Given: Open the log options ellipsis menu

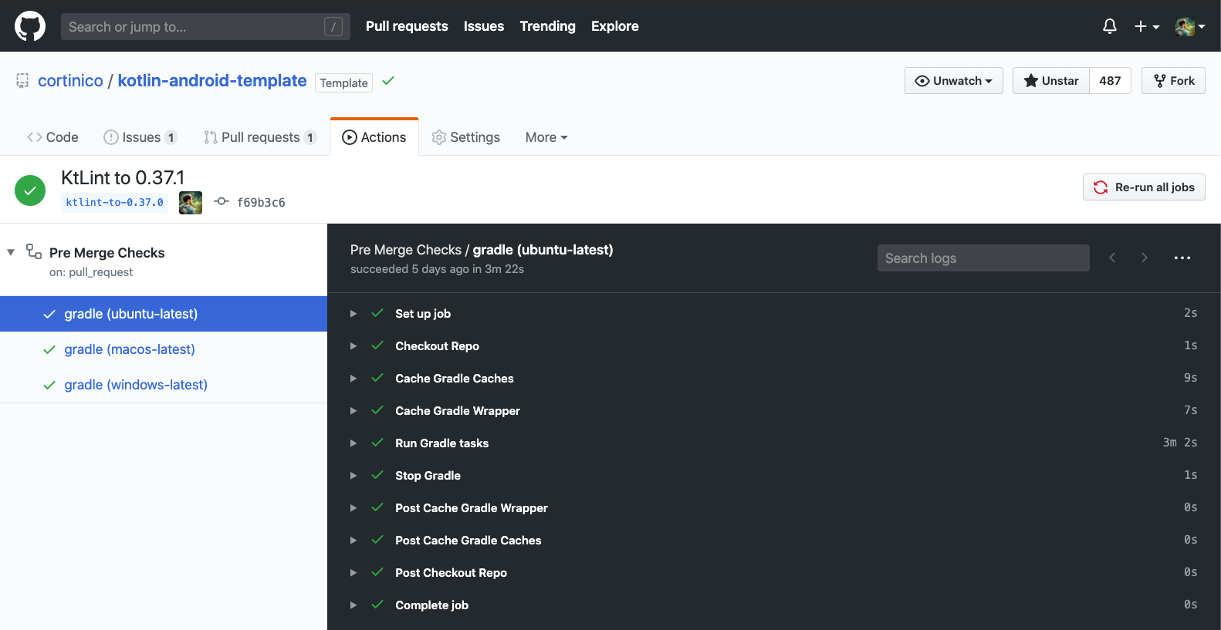Looking at the screenshot, I should 1182,258.
